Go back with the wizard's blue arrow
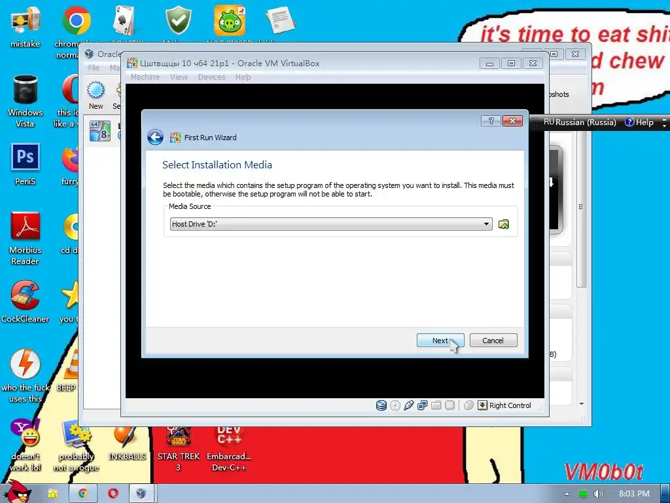The height and width of the screenshot is (503, 670). (155, 138)
